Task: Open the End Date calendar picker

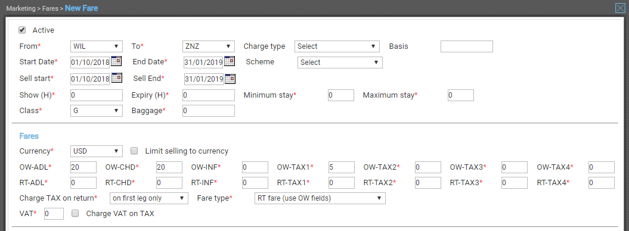Action: click(230, 62)
